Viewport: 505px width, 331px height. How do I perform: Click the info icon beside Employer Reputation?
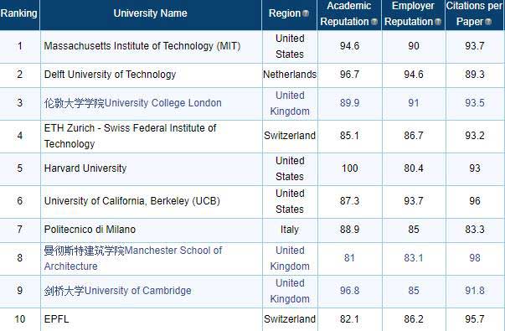coord(438,22)
